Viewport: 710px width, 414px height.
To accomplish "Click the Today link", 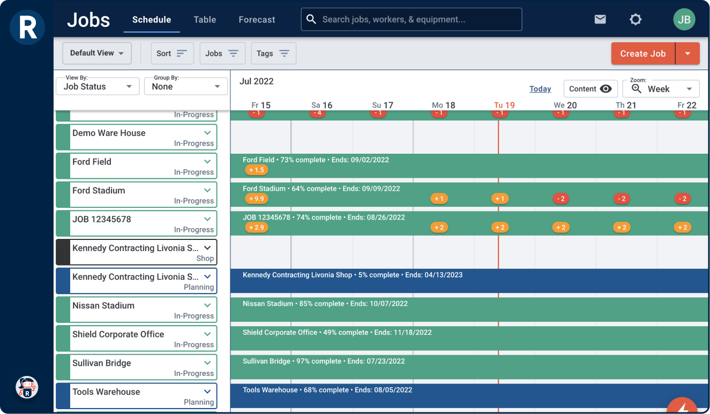I will (540, 88).
